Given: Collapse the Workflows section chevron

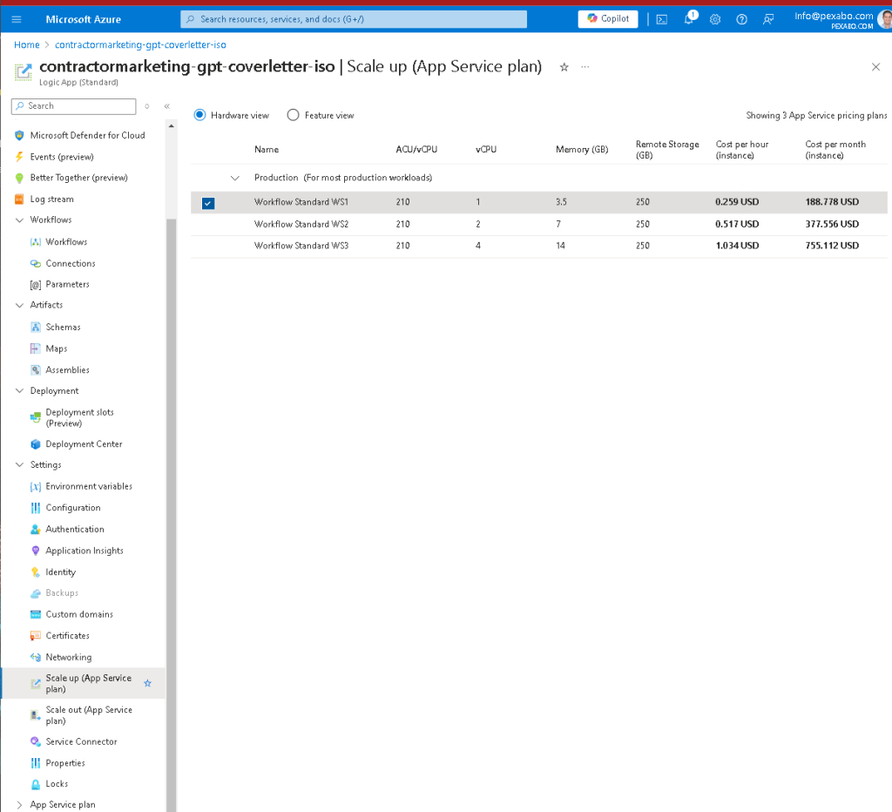Looking at the screenshot, I should (x=19, y=220).
